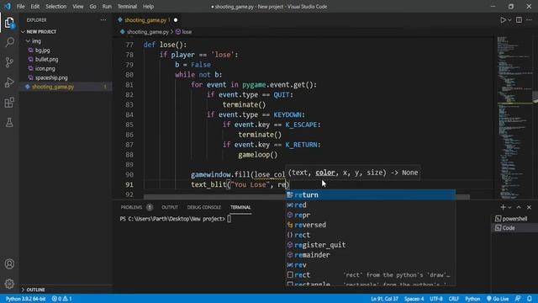The height and width of the screenshot is (303, 538).
Task: Open the Search view in activity bar
Action: [9, 43]
